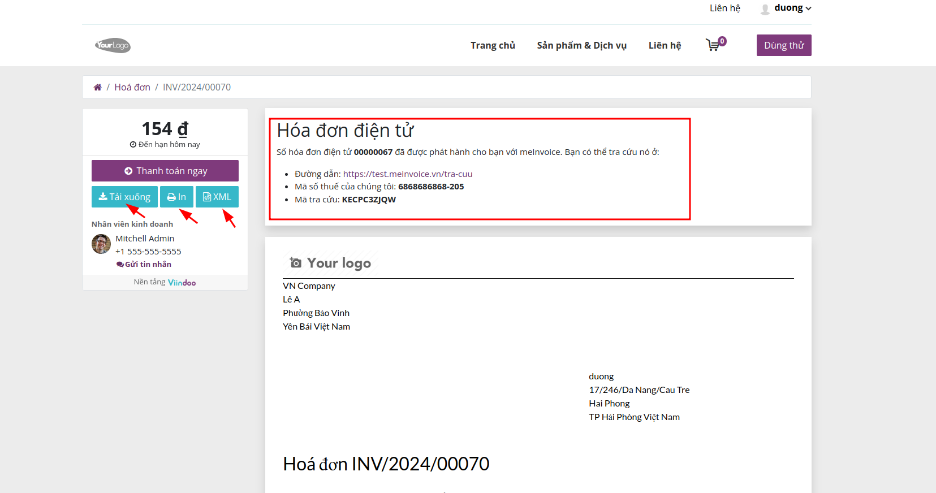Click the user avatar icon beside duong
Viewport: 936px width, 493px height.
[765, 9]
